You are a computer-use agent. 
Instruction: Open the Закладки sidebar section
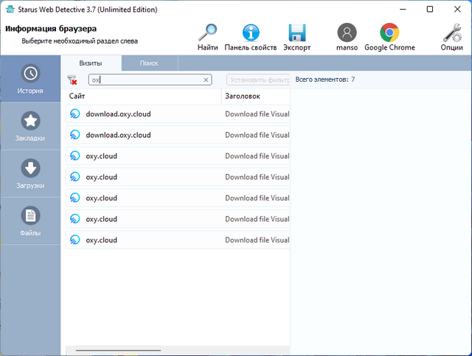[x=30, y=127]
